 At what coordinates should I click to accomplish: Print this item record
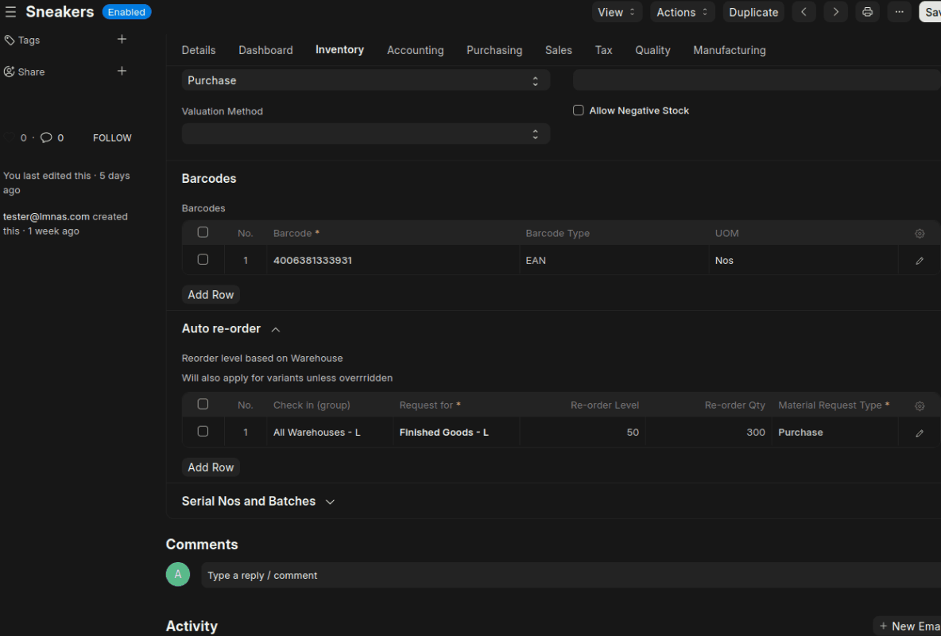867,12
